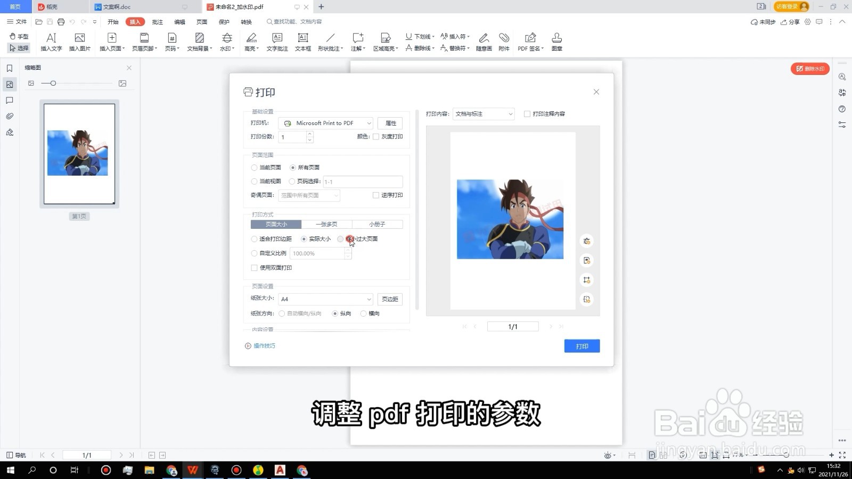Click the open-folder icon in quick access bar

click(x=39, y=22)
